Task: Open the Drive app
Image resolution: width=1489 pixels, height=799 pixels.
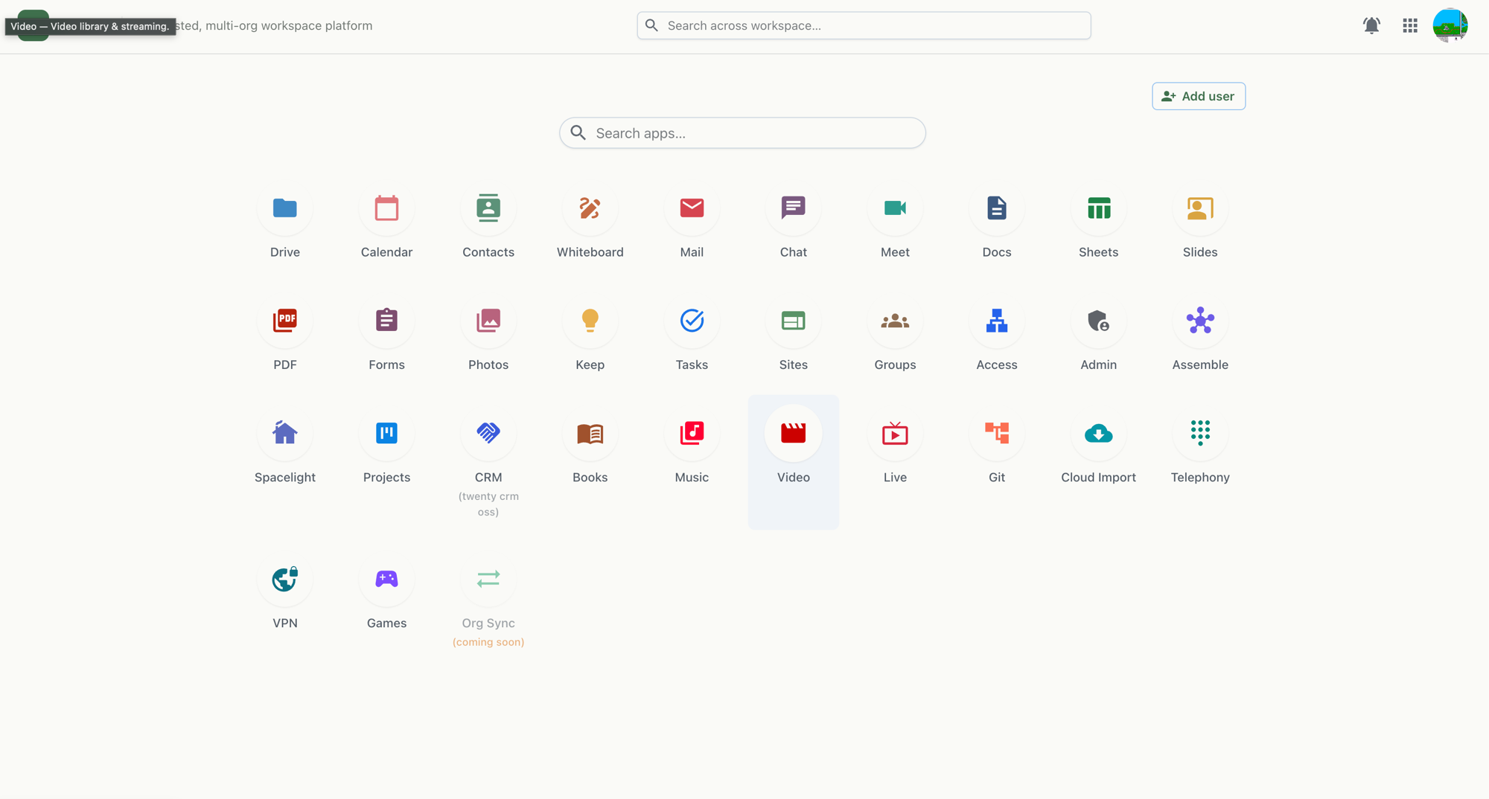Action: 285,225
